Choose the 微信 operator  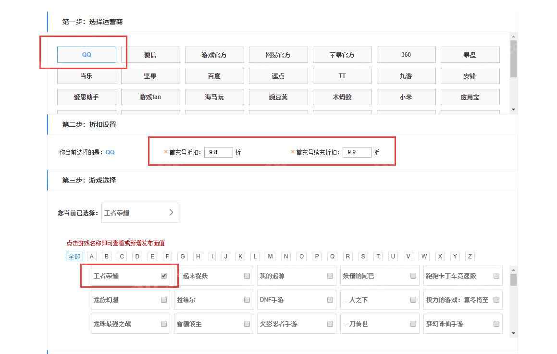point(150,55)
